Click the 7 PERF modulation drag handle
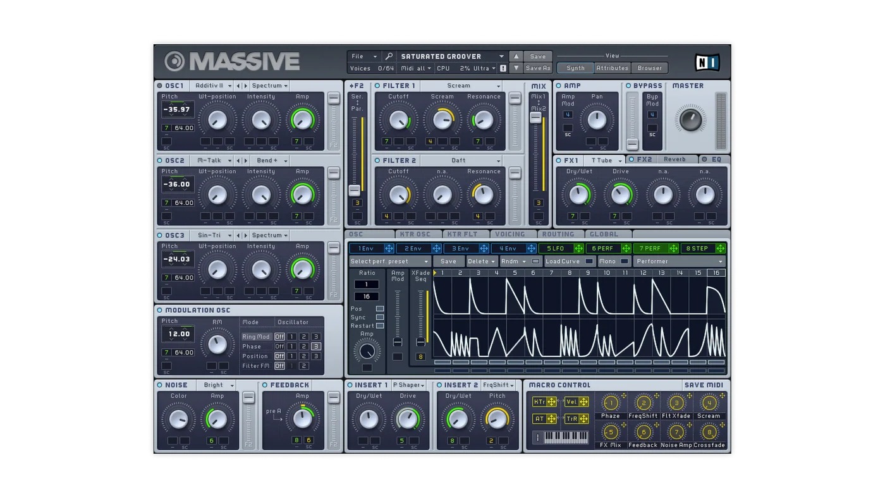 (x=673, y=248)
